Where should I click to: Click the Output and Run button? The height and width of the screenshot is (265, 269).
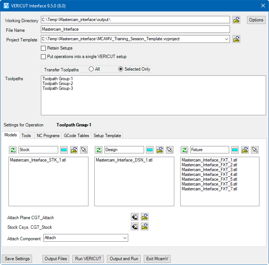(x=124, y=259)
